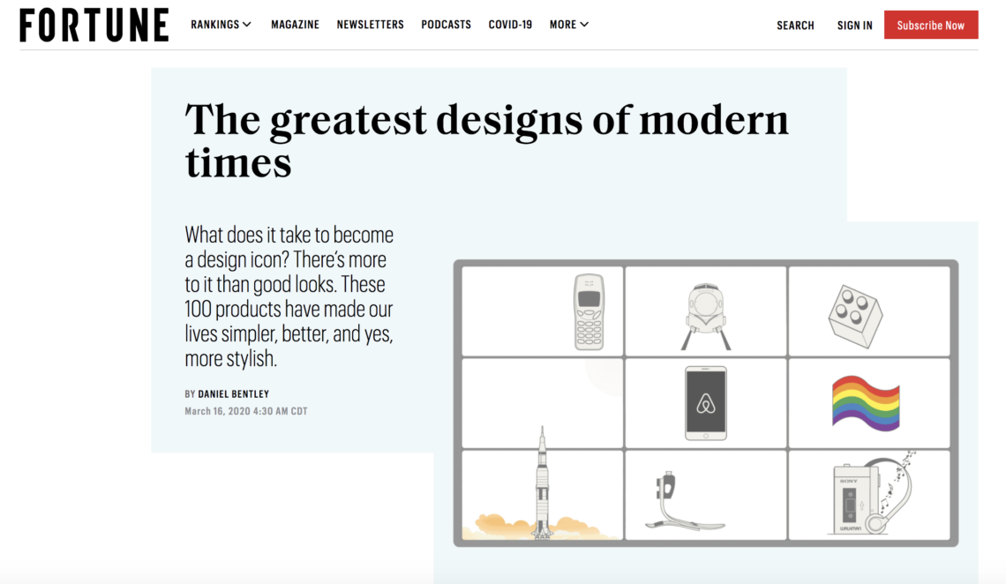Click the article headline about greatest designs
The width and height of the screenshot is (1006, 584).
[486, 140]
